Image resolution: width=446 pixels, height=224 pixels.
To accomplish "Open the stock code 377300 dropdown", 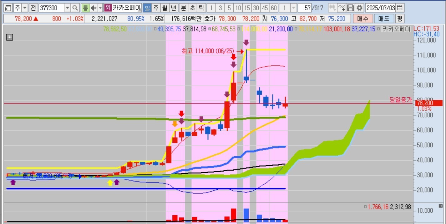I will (x=67, y=8).
